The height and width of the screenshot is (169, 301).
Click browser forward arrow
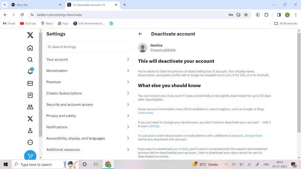click(x=14, y=15)
